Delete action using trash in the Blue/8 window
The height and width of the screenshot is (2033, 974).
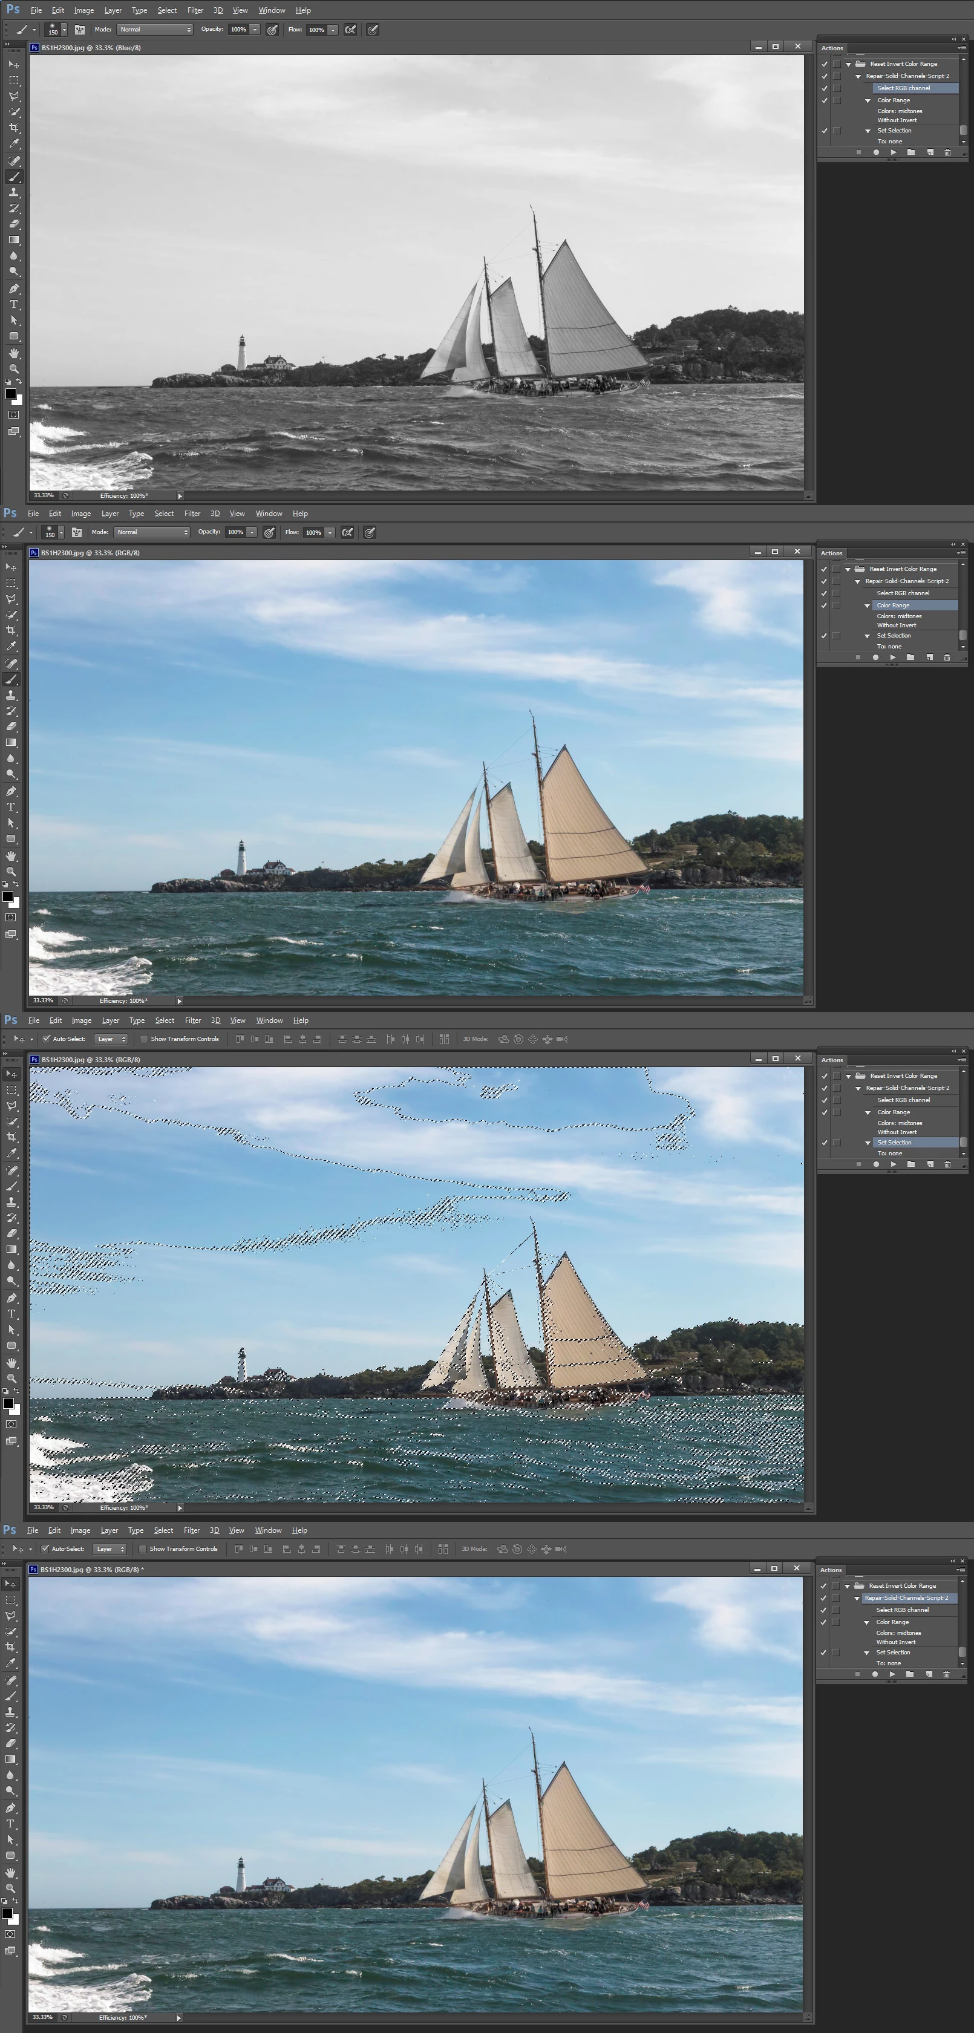tap(948, 152)
